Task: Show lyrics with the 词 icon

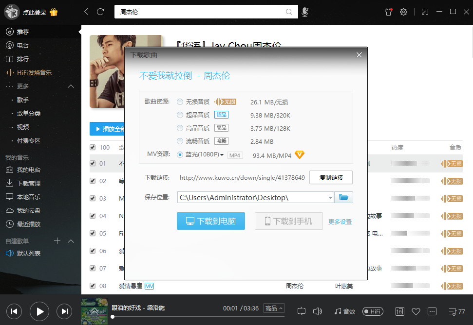Action: tap(400, 311)
